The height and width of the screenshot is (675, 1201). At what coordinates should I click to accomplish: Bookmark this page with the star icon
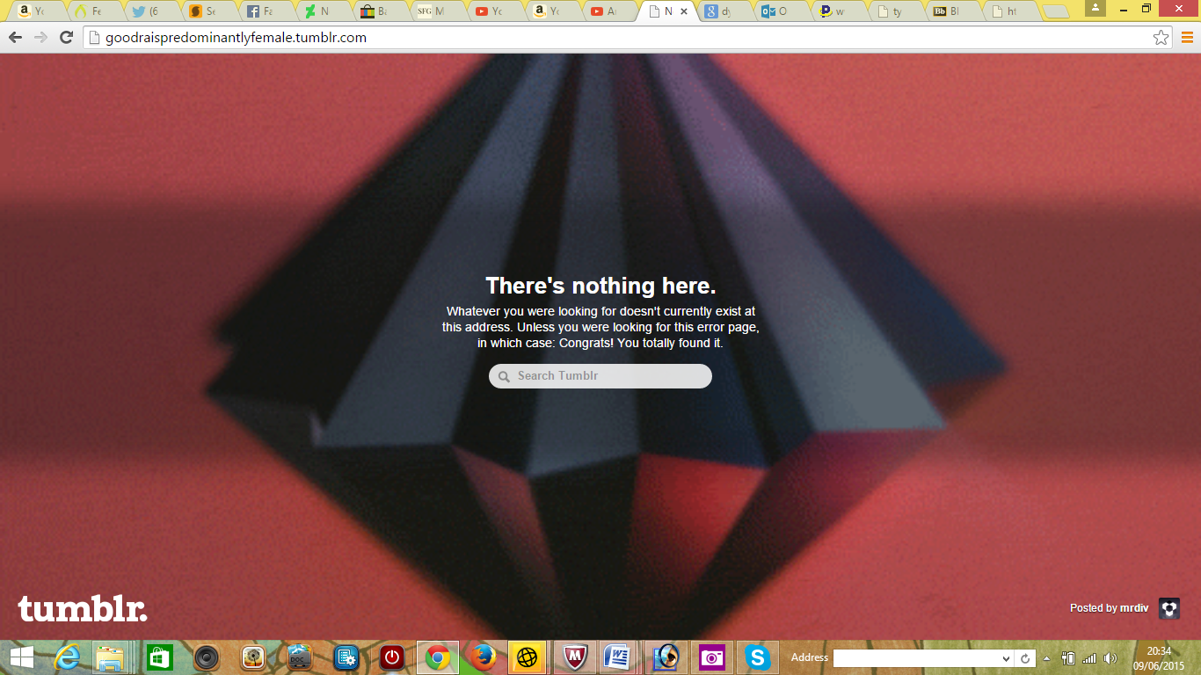[1161, 38]
